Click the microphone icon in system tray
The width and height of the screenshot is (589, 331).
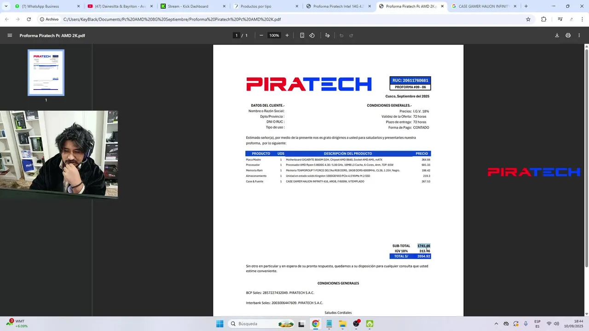[526, 324]
